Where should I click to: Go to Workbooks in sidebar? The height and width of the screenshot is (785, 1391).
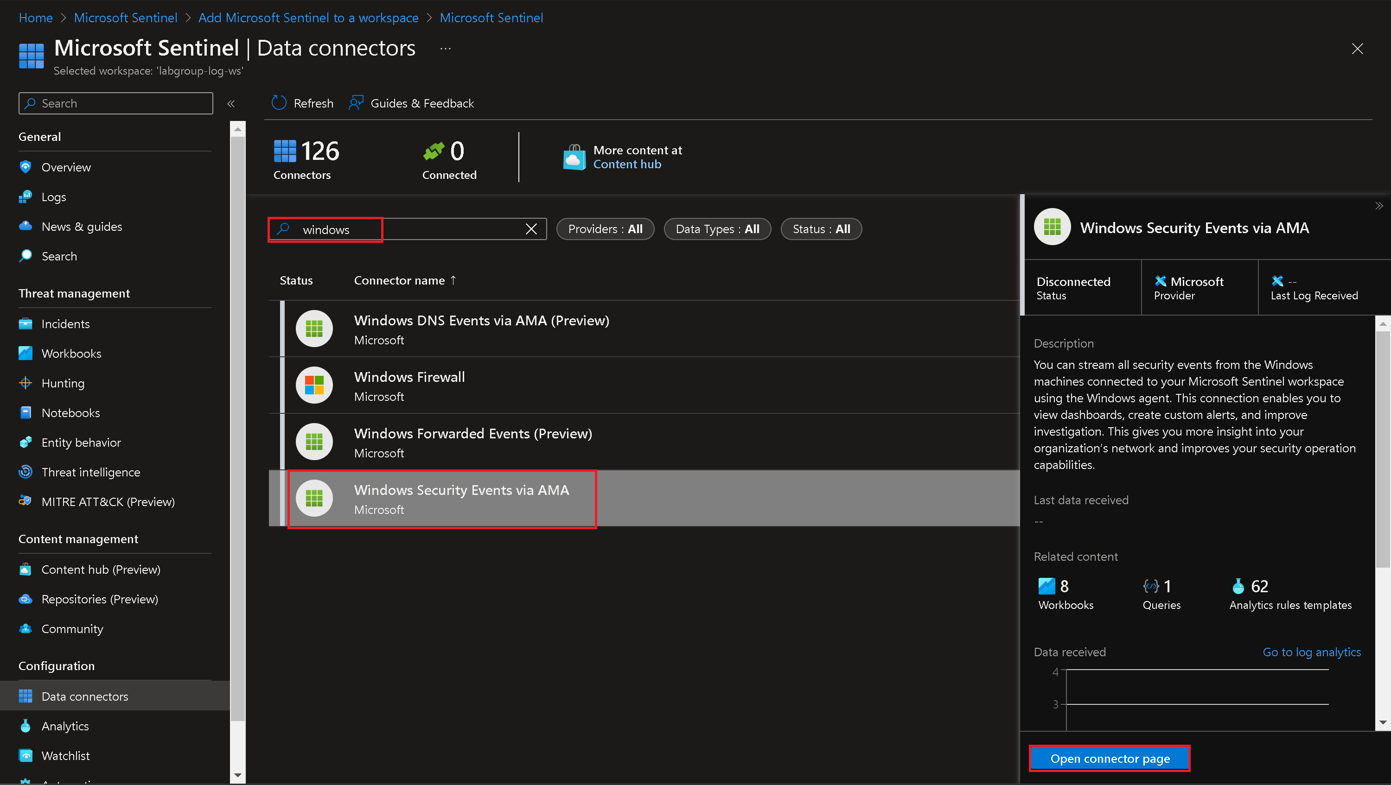(71, 354)
